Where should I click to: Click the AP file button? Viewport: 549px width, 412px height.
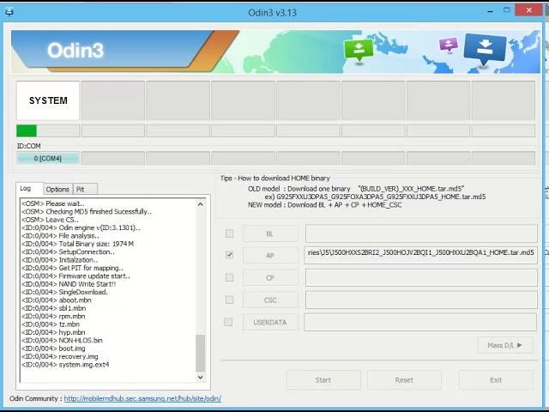click(270, 256)
